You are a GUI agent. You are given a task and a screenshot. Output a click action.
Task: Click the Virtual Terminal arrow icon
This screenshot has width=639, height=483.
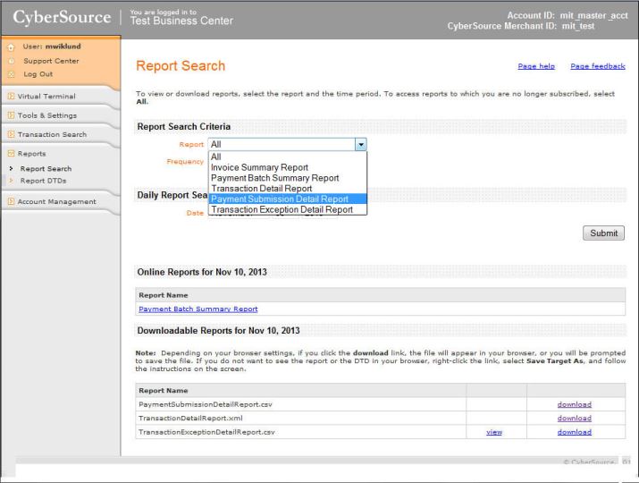tap(10, 96)
